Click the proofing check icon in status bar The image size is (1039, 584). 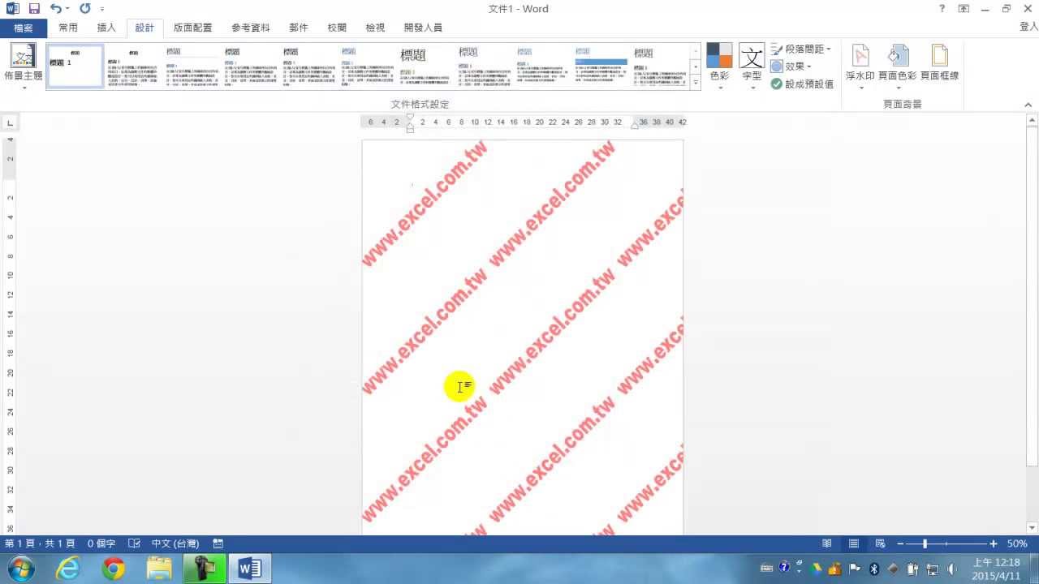click(135, 543)
